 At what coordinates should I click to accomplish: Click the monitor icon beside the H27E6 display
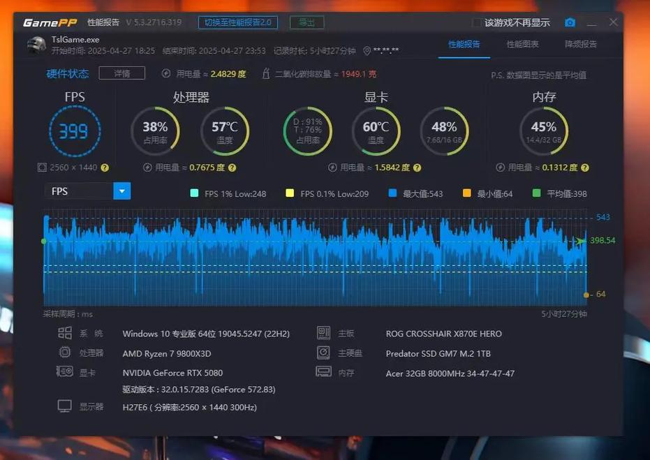click(x=65, y=406)
